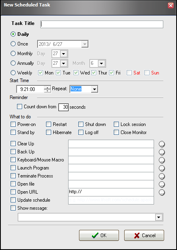Choose the Once schedule option
Image resolution: width=177 pixels, height=250 pixels.
pyautogui.click(x=13, y=44)
